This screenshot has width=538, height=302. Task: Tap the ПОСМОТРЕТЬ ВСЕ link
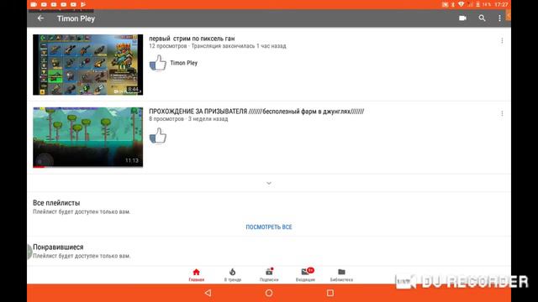coord(269,227)
